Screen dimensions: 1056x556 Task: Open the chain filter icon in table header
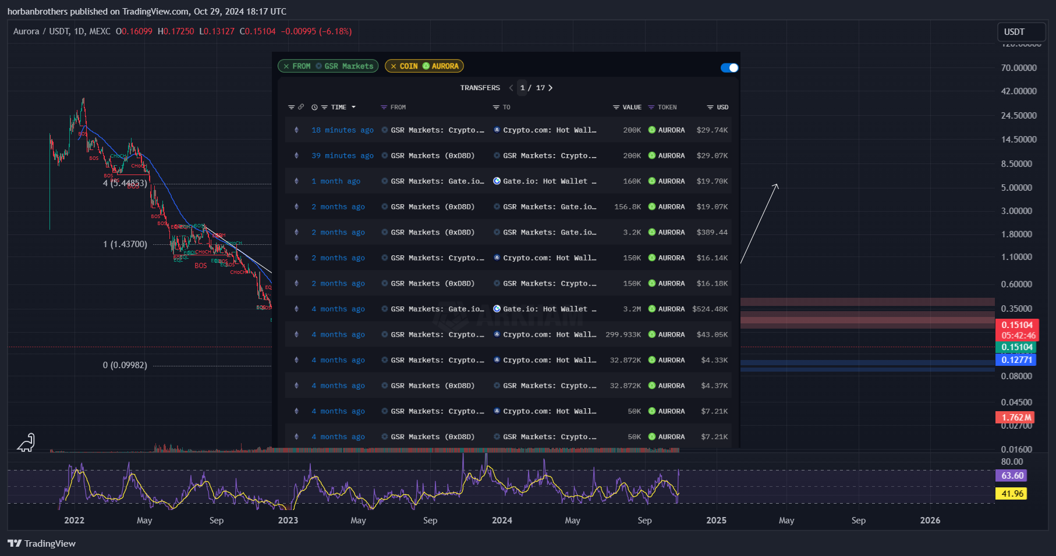tap(291, 108)
